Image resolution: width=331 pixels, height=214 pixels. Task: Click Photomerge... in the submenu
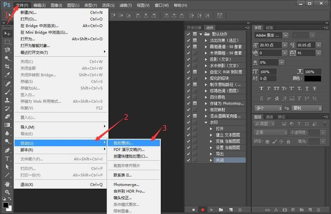coord(134,185)
